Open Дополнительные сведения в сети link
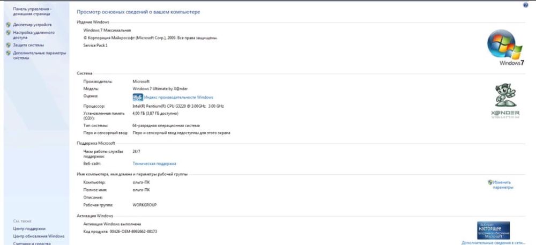 493,243
